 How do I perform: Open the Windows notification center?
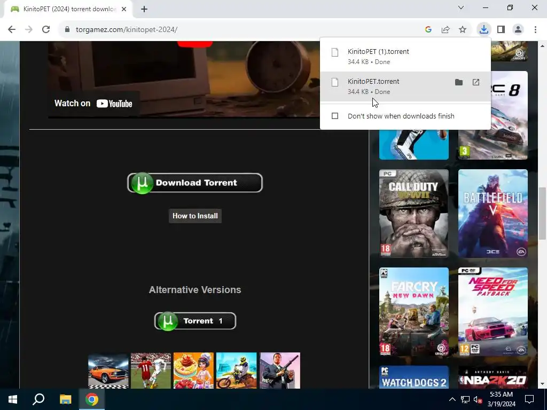pos(529,399)
